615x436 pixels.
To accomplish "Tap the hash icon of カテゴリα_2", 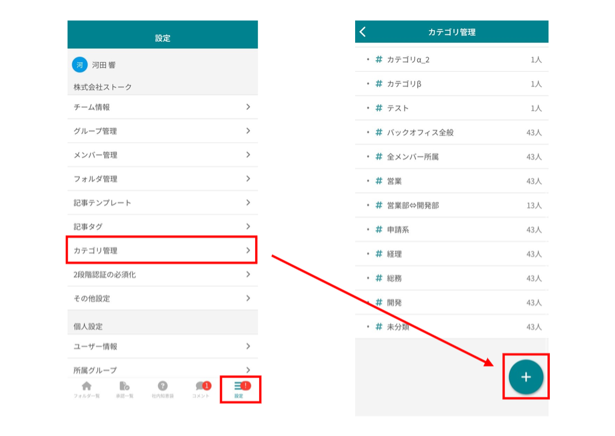I will click(379, 59).
